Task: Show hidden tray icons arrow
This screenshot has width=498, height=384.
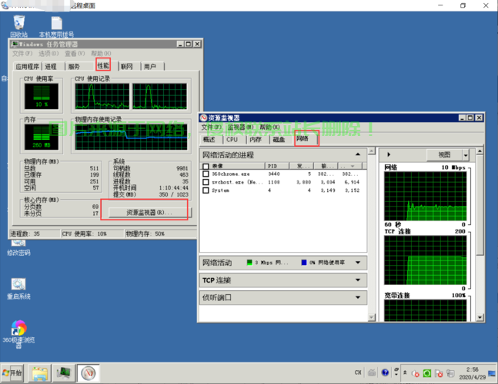Action: pos(405,373)
